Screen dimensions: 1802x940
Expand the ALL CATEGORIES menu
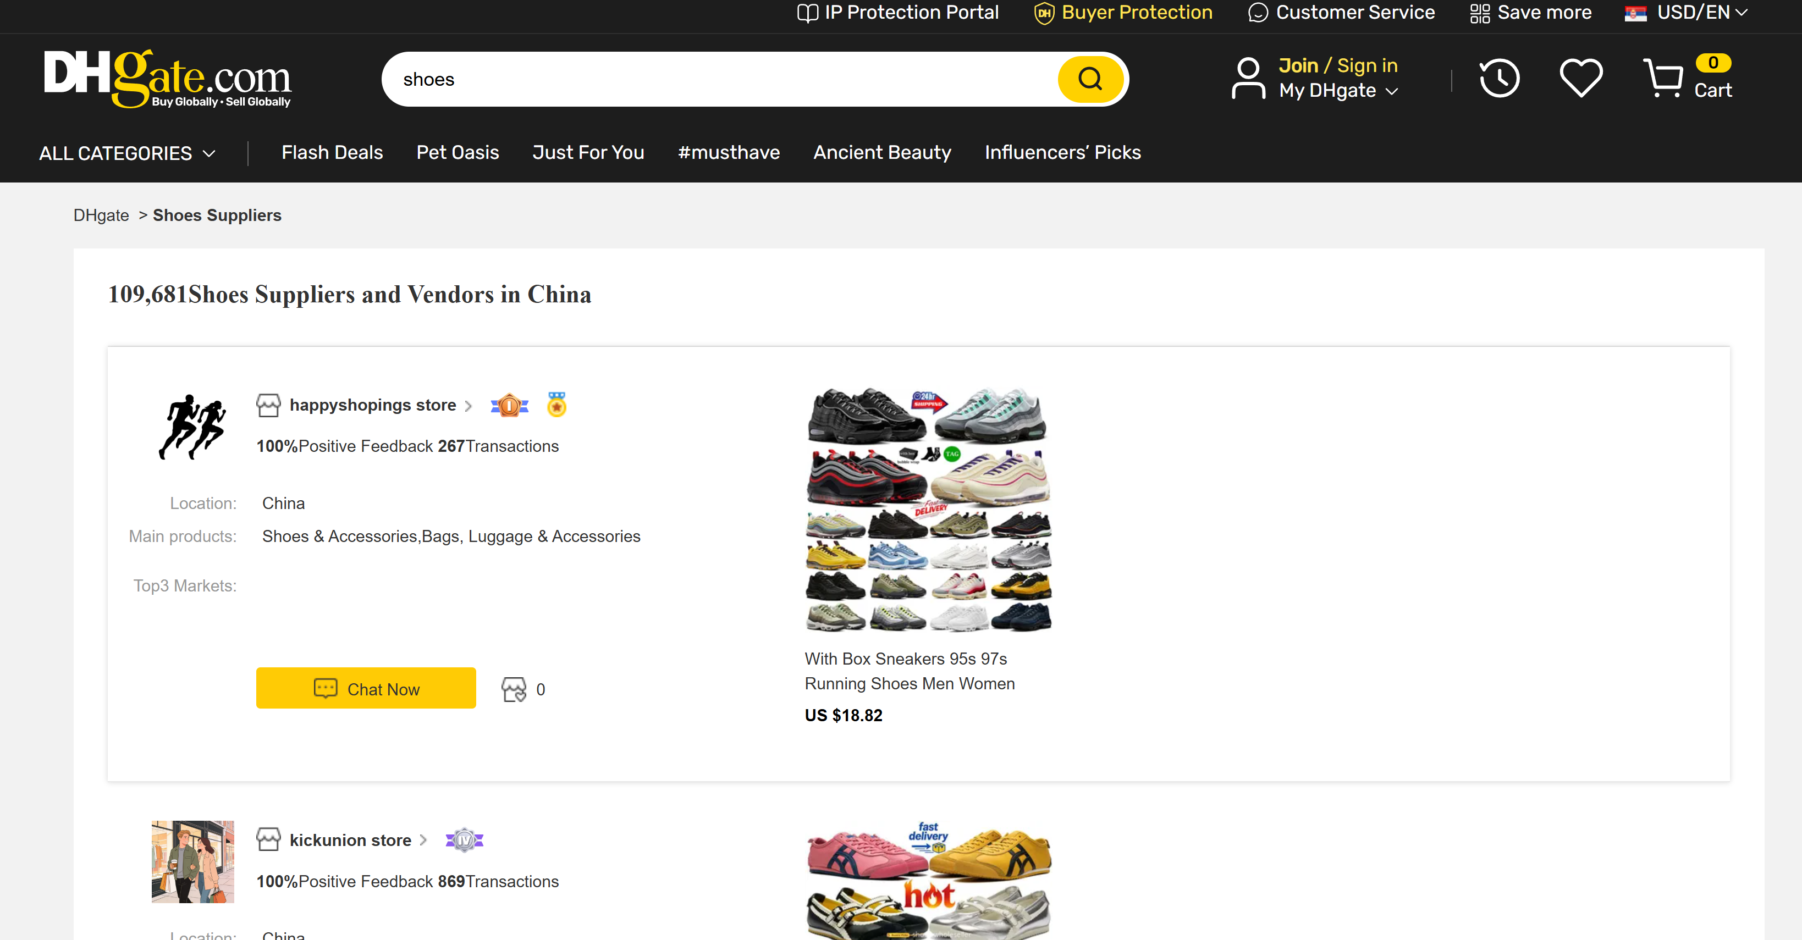pos(126,152)
